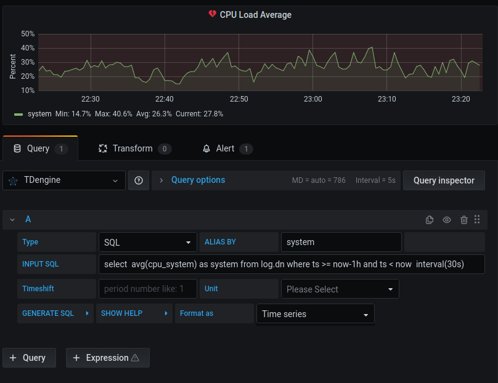The image size is (498, 383).
Task: Click inside the Timeshift input field
Action: click(x=147, y=289)
